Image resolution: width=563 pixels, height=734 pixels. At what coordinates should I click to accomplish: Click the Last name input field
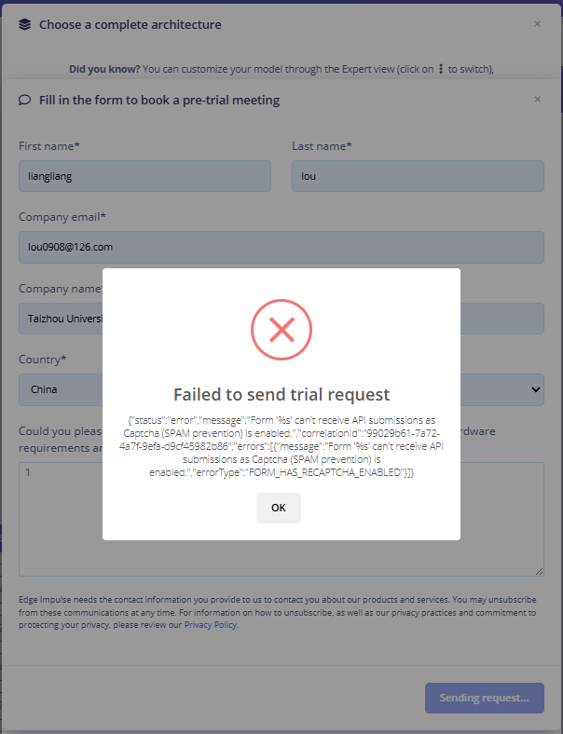pos(417,176)
